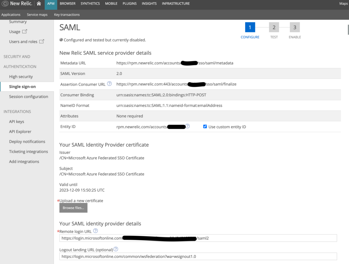This screenshot has width=349, height=264.
Task: Show help icon next to Entity ID
Action: pos(188,126)
